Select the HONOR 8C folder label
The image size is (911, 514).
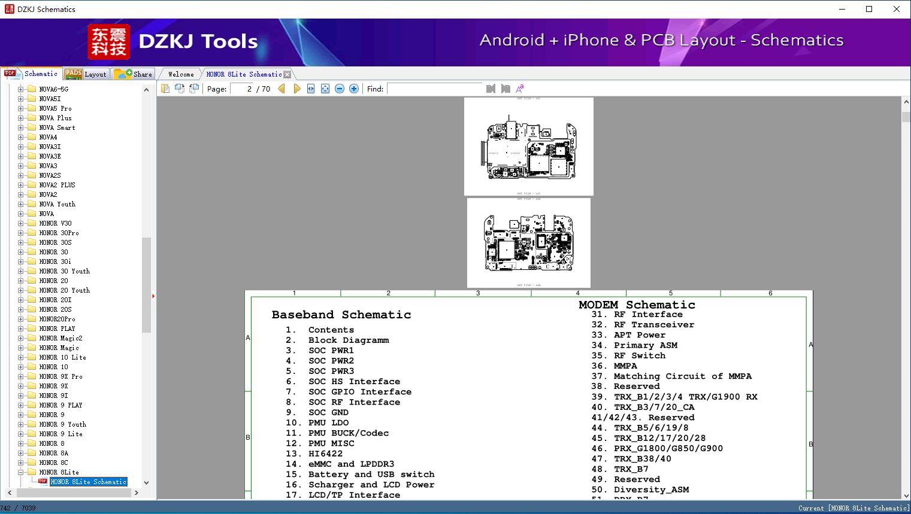pyautogui.click(x=53, y=463)
